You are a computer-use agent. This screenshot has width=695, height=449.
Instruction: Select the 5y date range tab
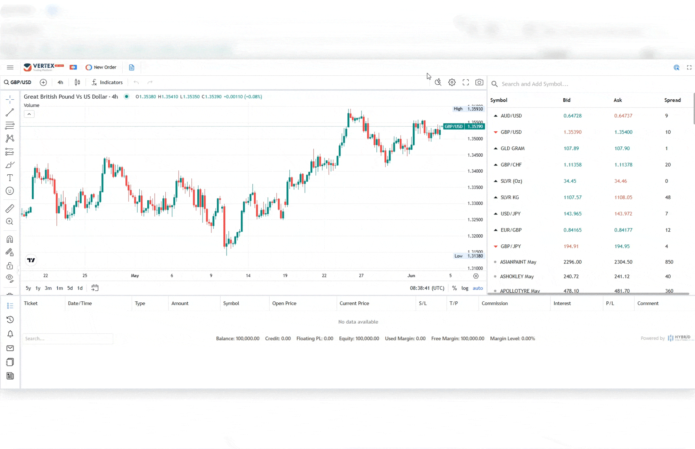28,288
